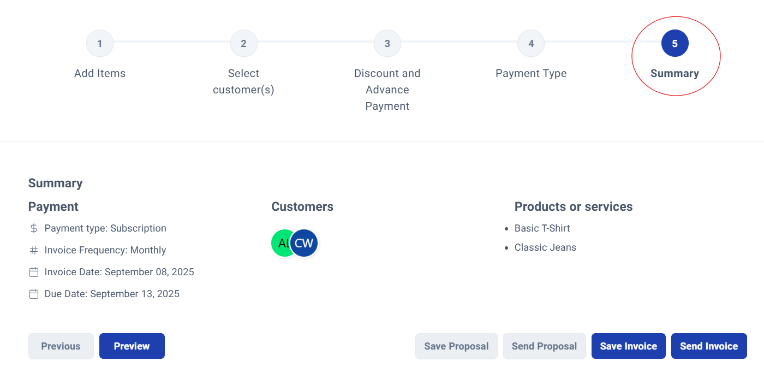The image size is (764, 367).
Task: Open the invoice Preview
Action: tap(132, 346)
